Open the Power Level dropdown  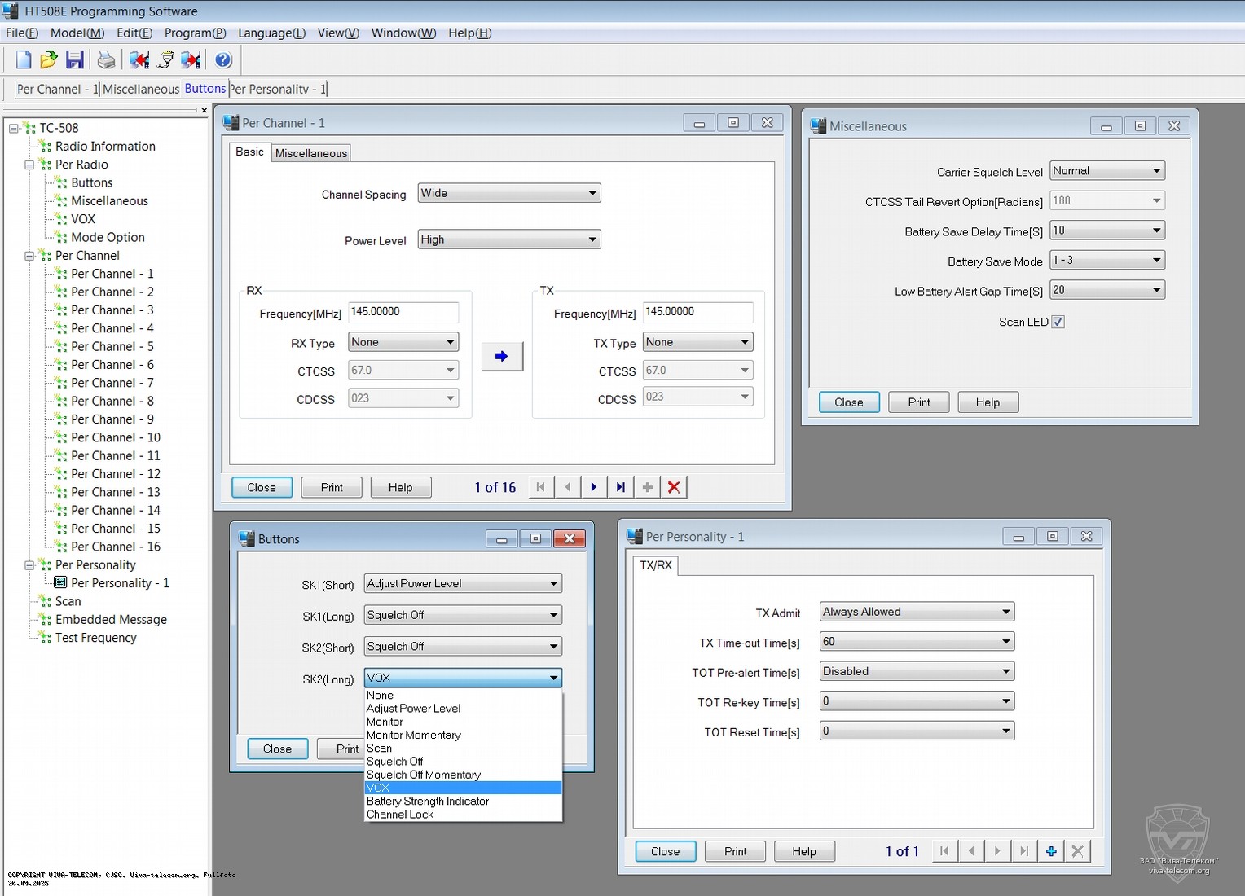509,239
